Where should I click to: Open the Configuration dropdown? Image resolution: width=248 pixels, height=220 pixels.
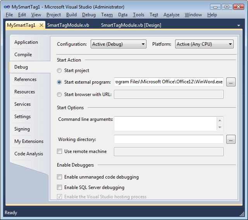[x=119, y=44]
